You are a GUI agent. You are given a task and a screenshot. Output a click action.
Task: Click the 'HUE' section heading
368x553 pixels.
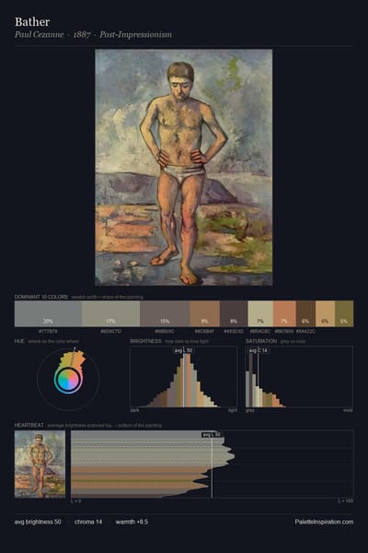[19, 341]
